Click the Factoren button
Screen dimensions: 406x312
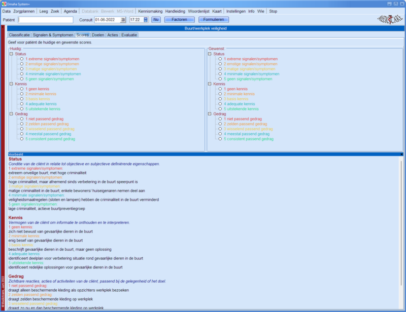(x=180, y=20)
